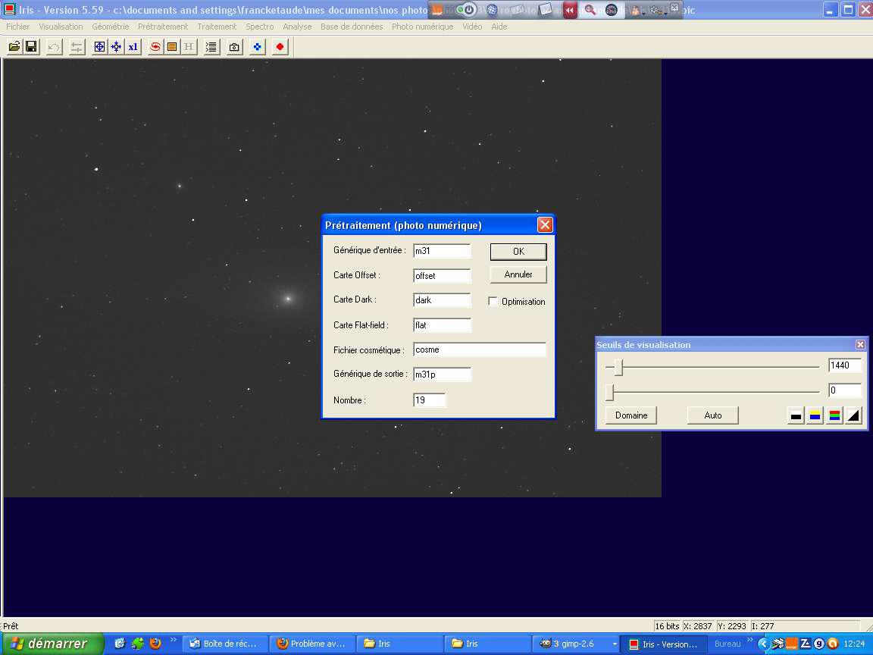Close the Prétraitement dialog
The height and width of the screenshot is (655, 873).
[x=545, y=225]
